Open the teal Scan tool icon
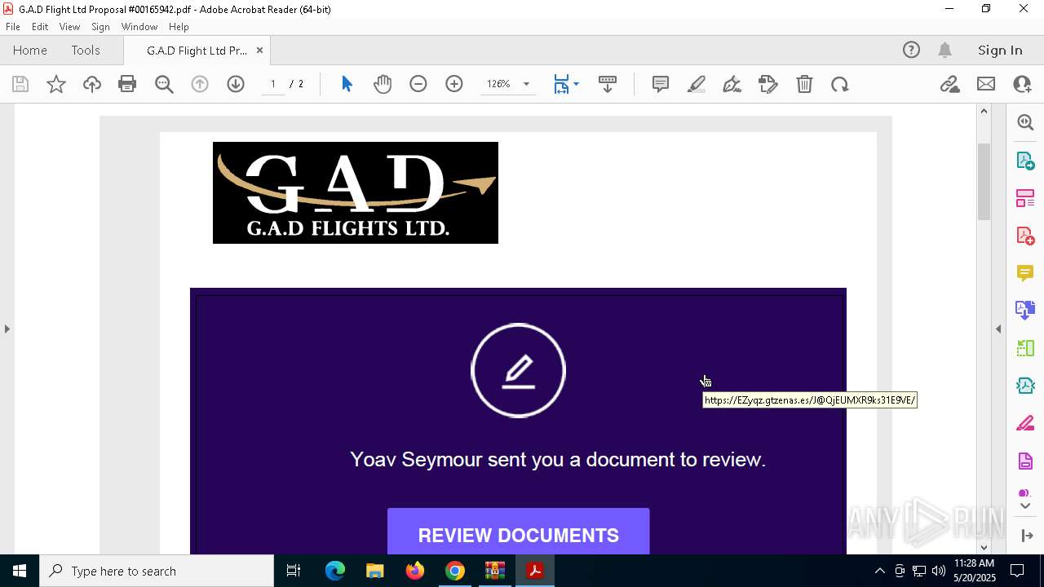The width and height of the screenshot is (1044, 587). click(1025, 386)
